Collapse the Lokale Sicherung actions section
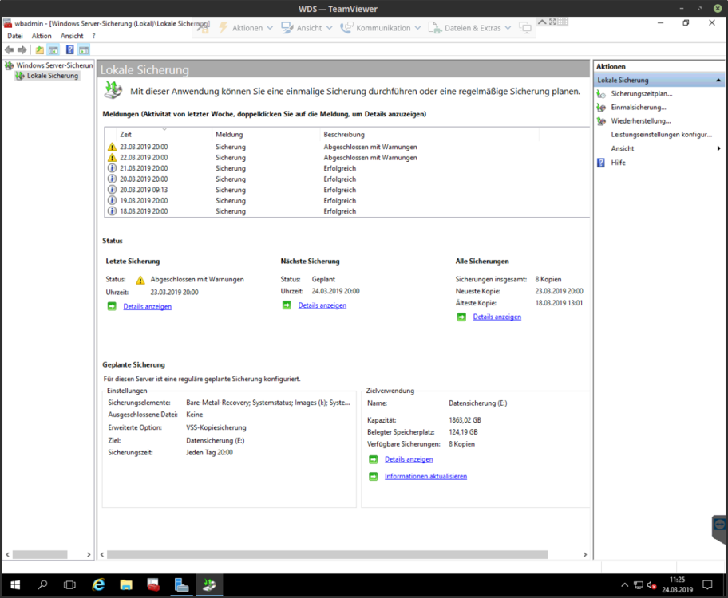Screen dimensions: 728x598 [718, 81]
